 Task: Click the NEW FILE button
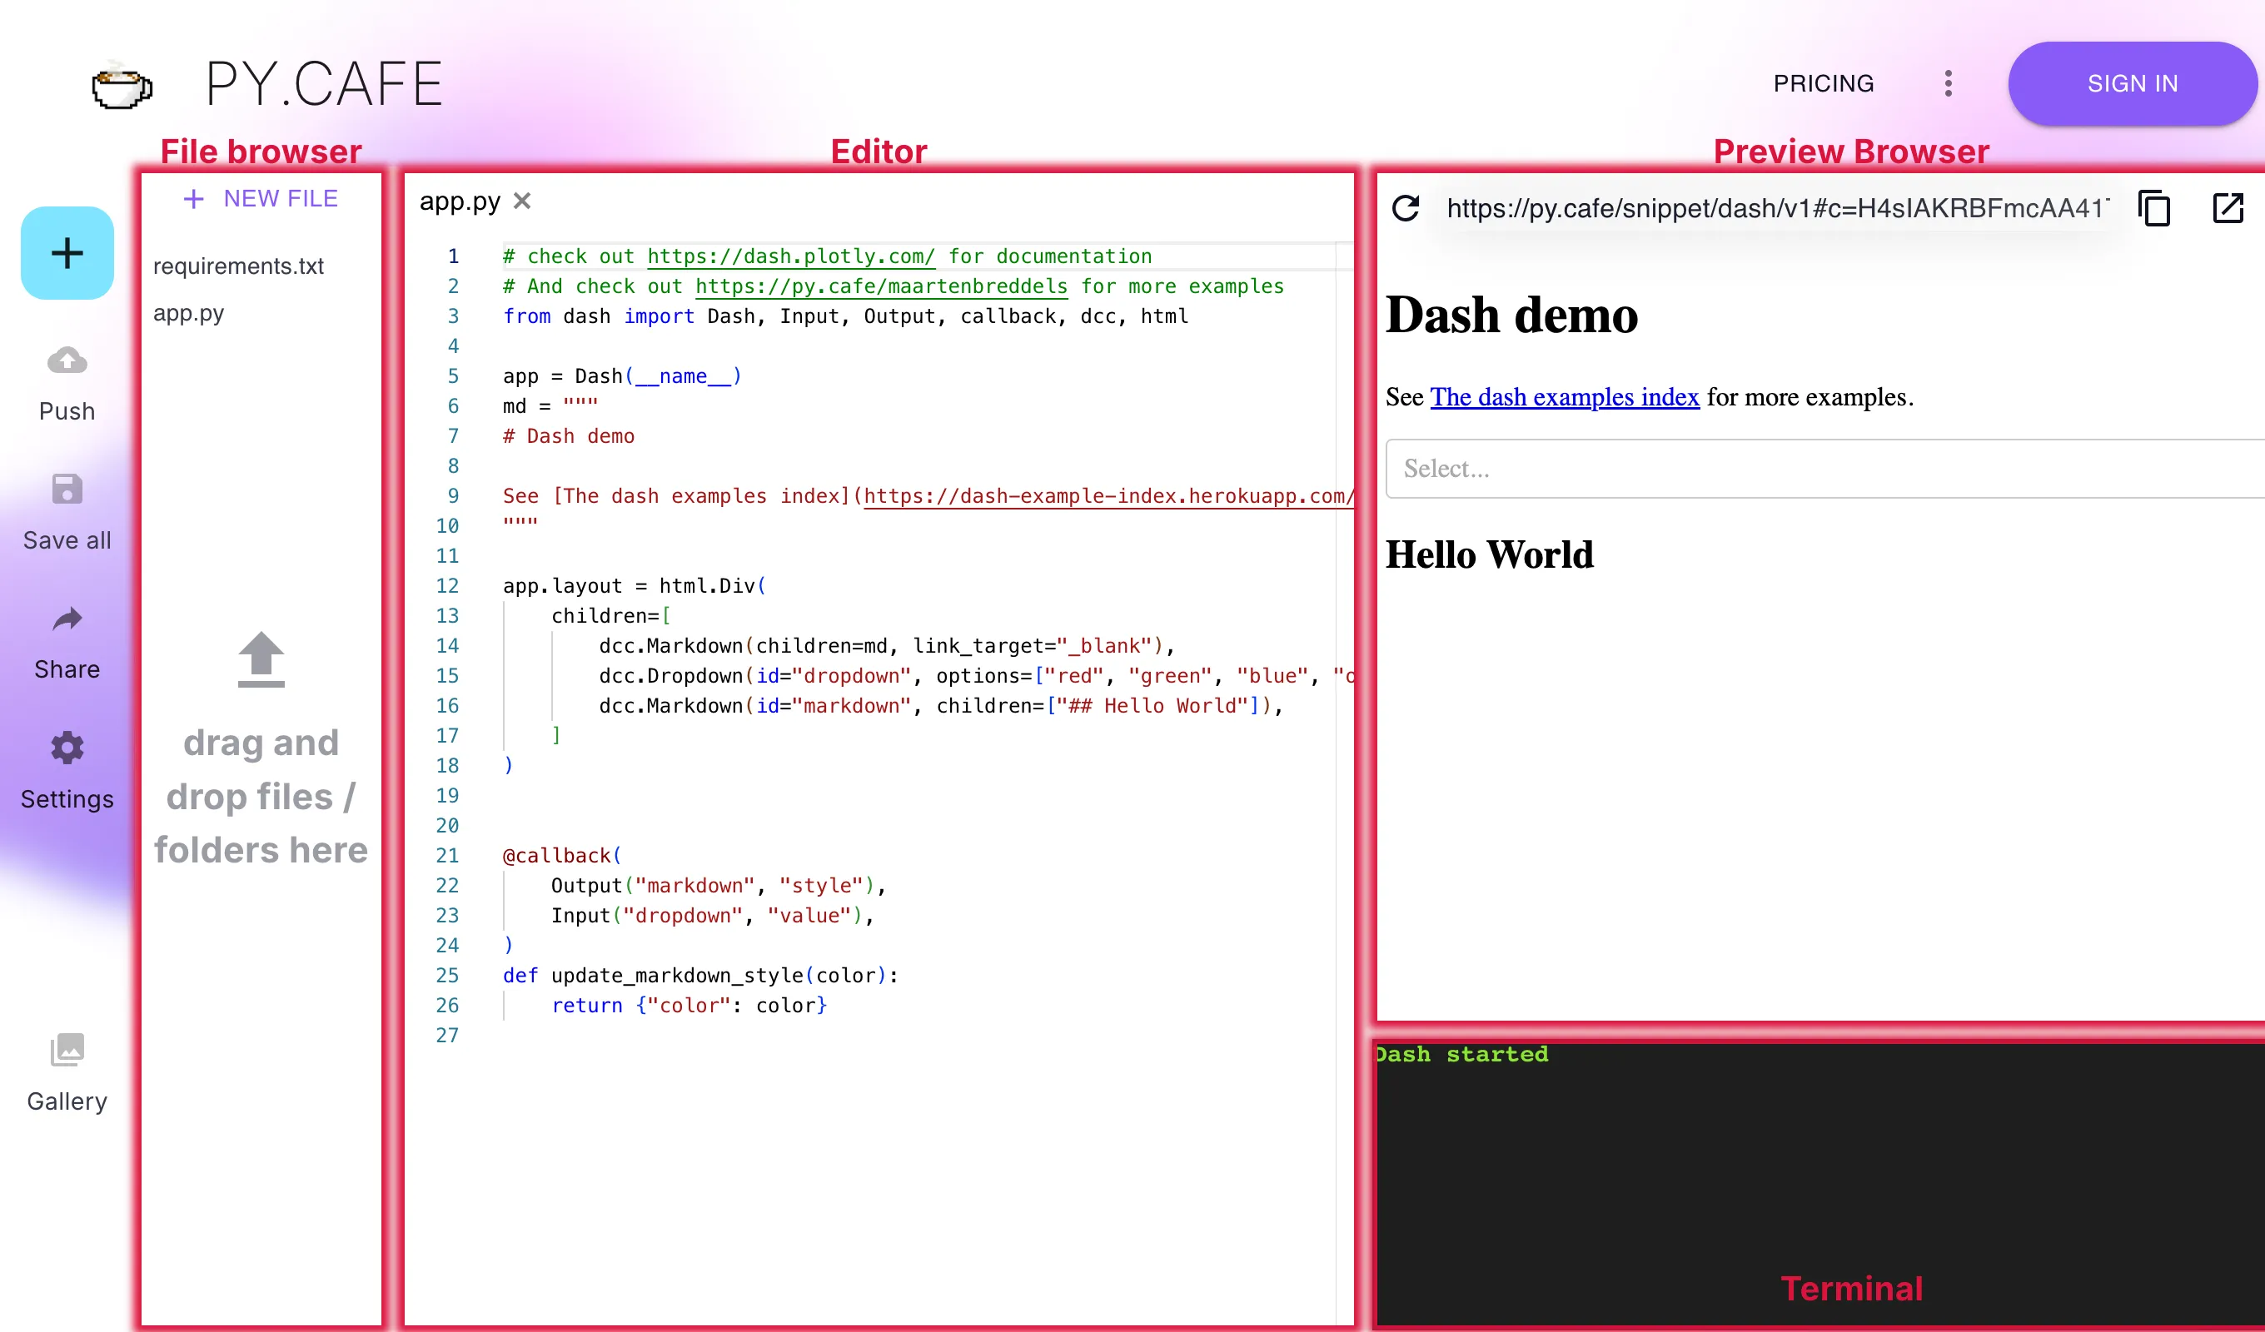tap(261, 199)
